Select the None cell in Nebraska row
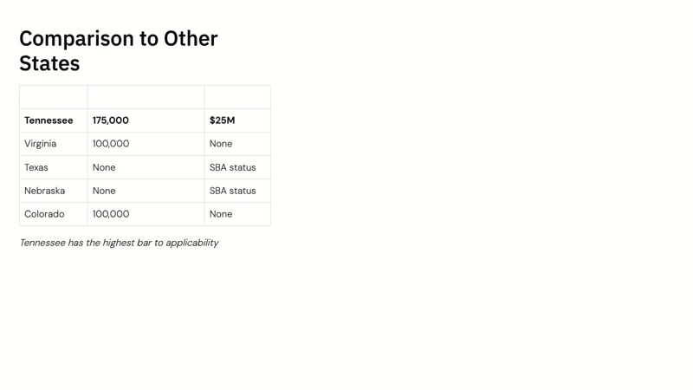The image size is (693, 390). [x=104, y=191]
